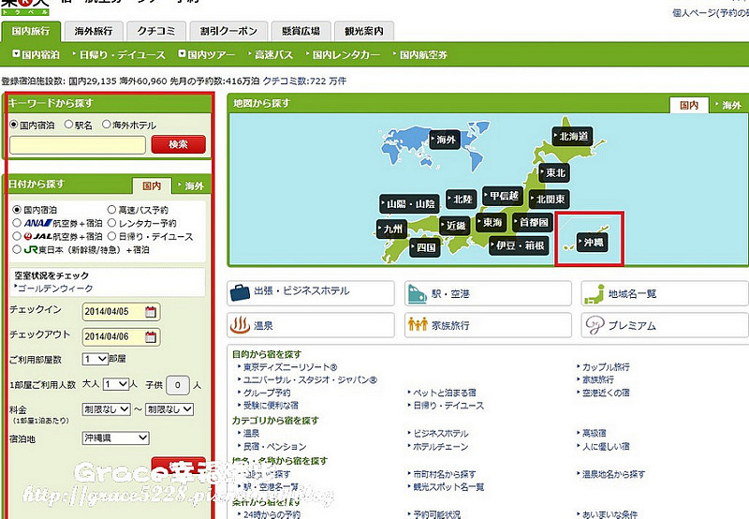Open 民宿・ペンション link
The width and height of the screenshot is (749, 519).
pyautogui.click(x=274, y=446)
